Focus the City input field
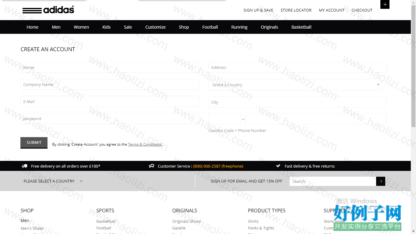This screenshot has width=416, height=234. pos(298,102)
